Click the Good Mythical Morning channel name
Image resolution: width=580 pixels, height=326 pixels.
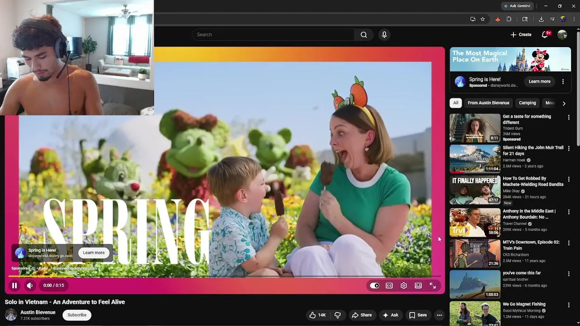(522, 311)
